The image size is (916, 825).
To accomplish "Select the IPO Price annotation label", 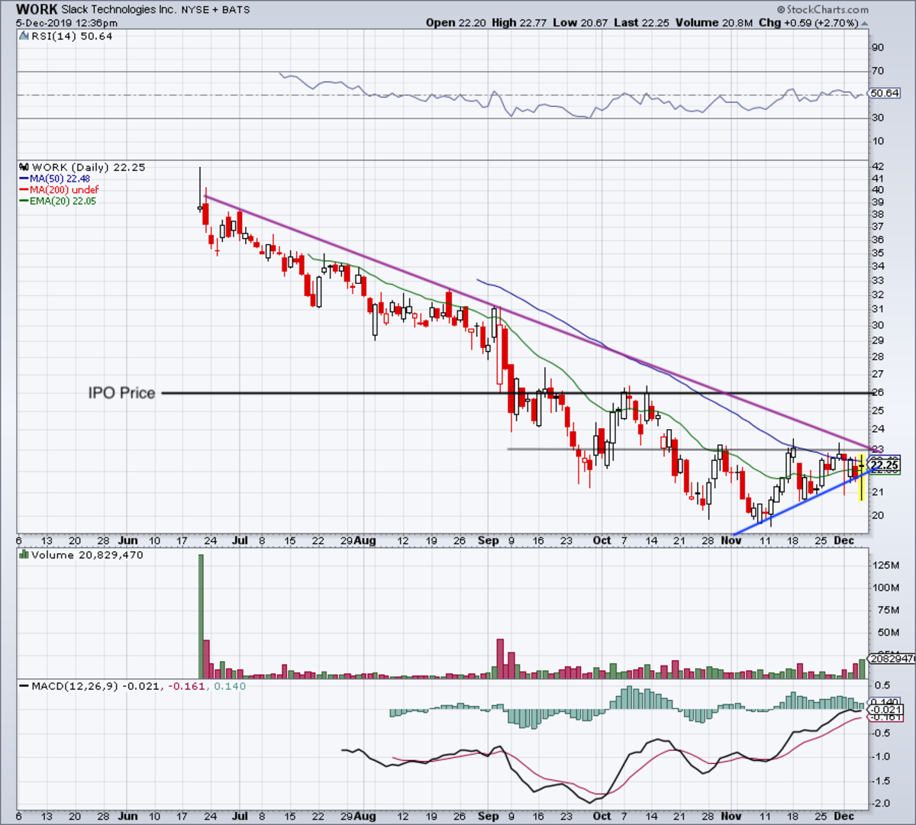I will pyautogui.click(x=121, y=393).
